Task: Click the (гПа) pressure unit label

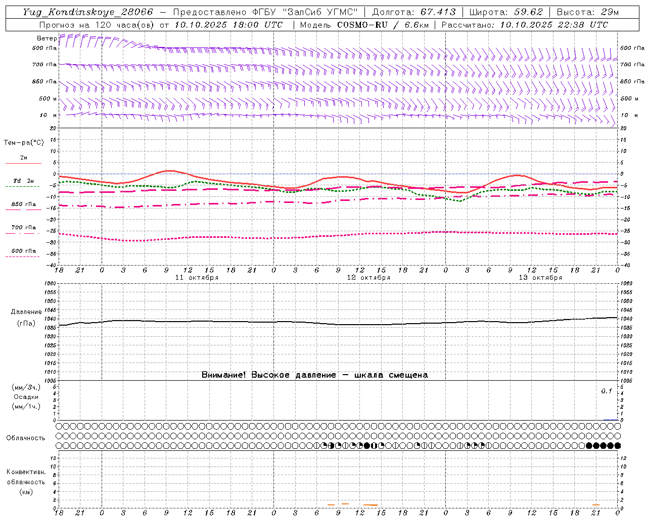Action: point(26,323)
